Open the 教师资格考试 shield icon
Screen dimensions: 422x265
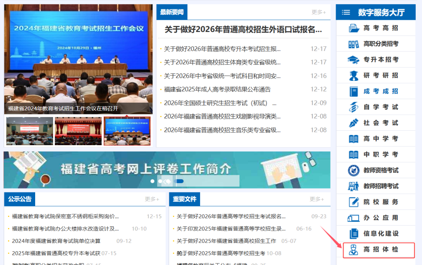(354, 171)
